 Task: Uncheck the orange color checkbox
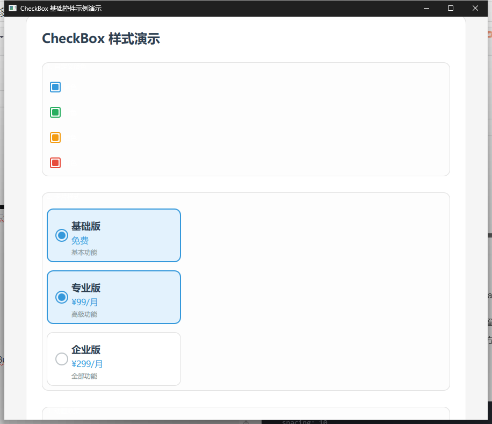click(x=55, y=137)
